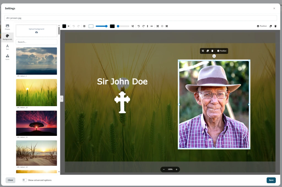The image size is (282, 187).
Task: Click the crop icon in the top toolbar
Action: [133, 26]
